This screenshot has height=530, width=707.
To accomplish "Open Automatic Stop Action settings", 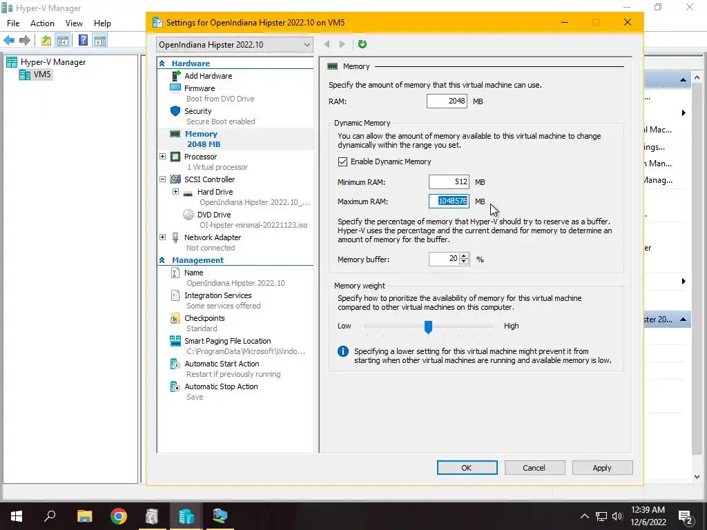I will click(221, 386).
